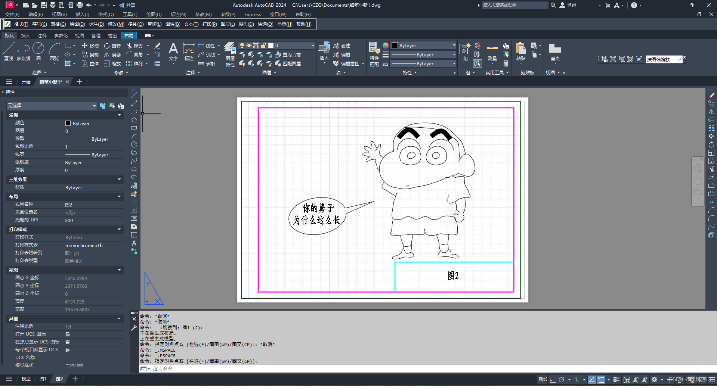Choose the Move (移动) tool

90,46
